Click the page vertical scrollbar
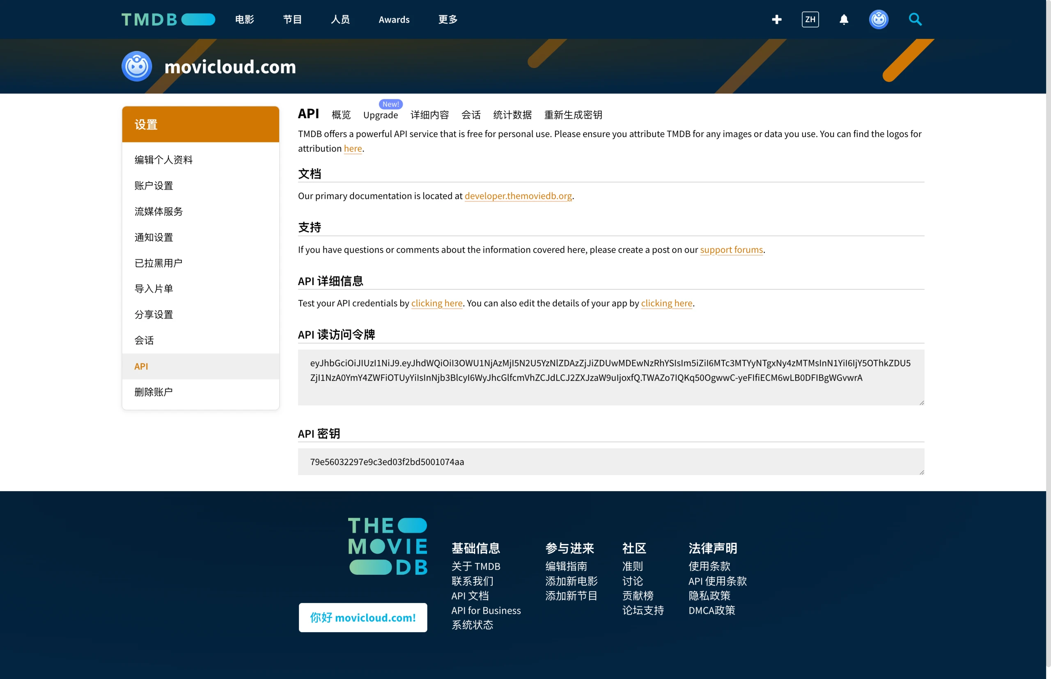This screenshot has height=679, width=1051. coord(1049,333)
